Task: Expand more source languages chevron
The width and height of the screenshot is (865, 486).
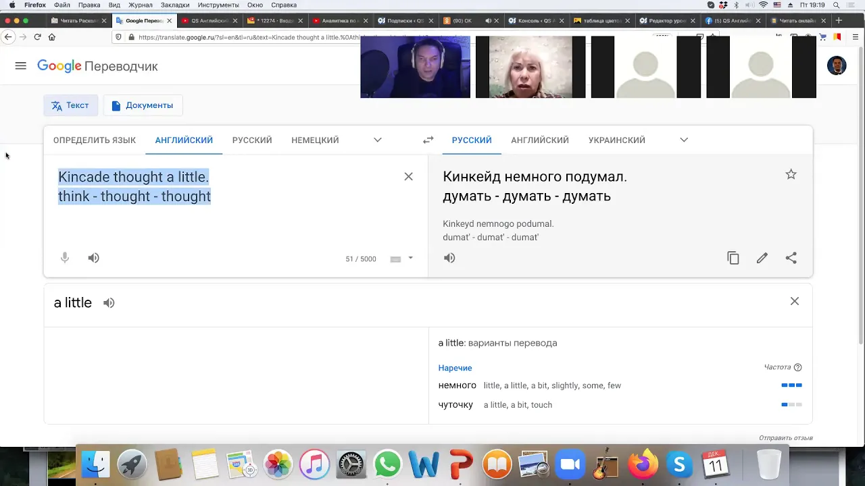Action: pyautogui.click(x=378, y=140)
